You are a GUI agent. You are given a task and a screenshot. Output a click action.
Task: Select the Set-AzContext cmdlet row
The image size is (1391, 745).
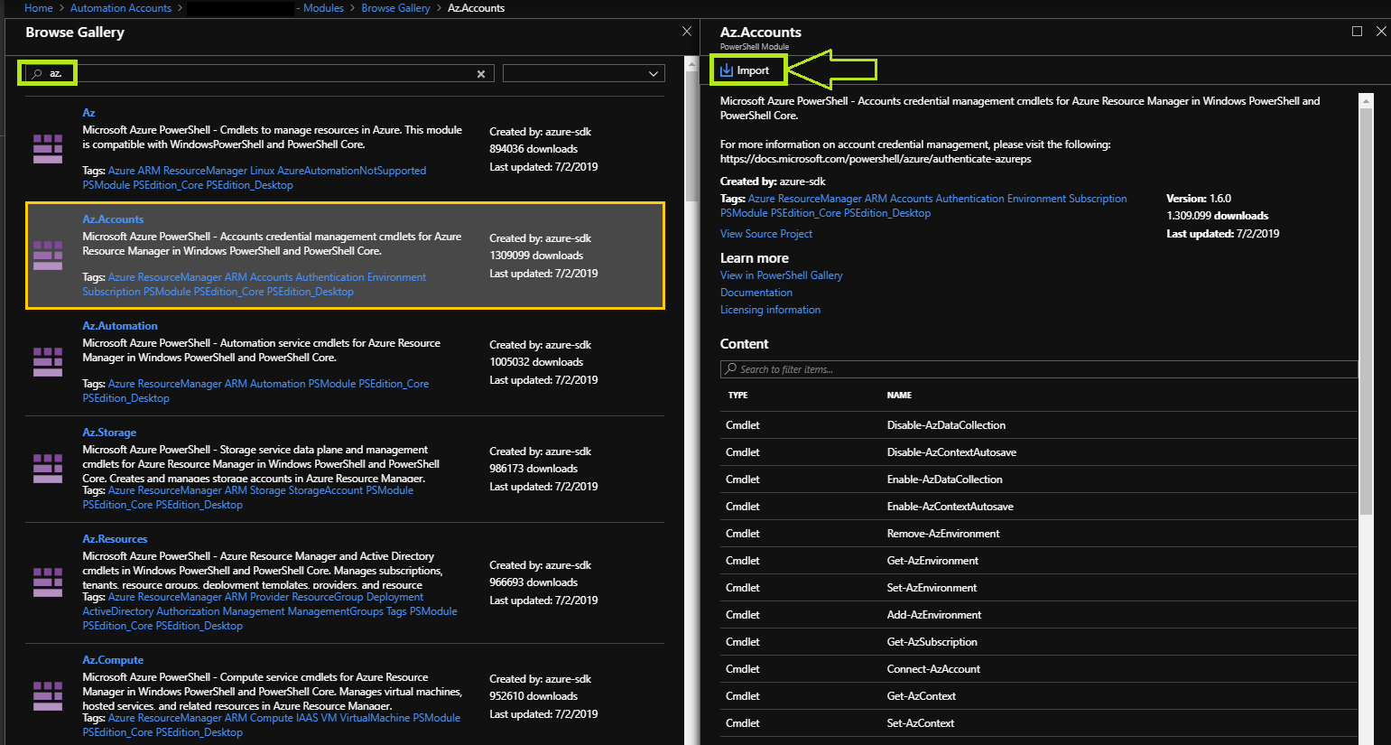coord(1039,723)
